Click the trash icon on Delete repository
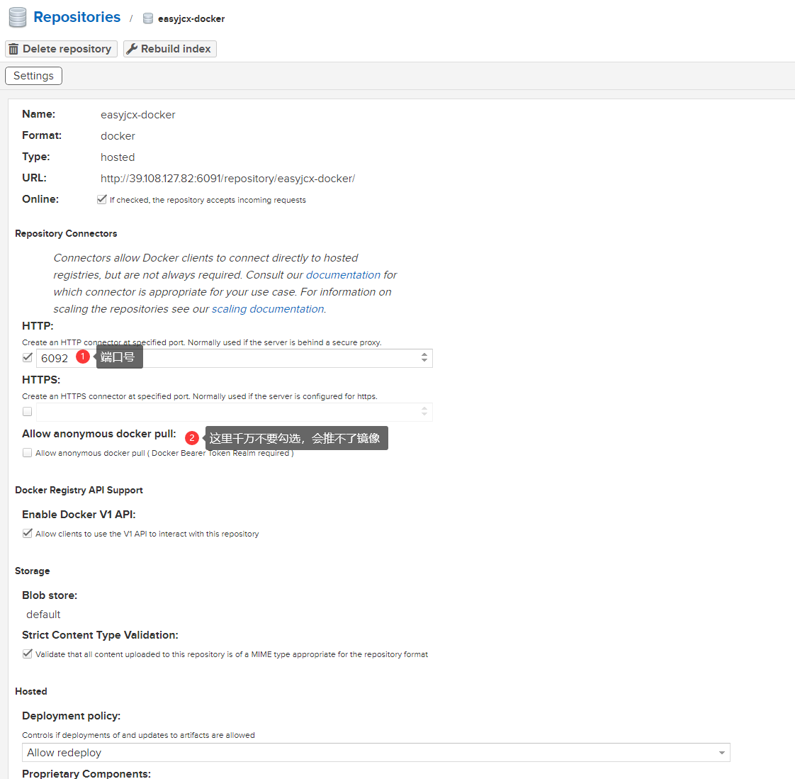The height and width of the screenshot is (779, 795). (x=13, y=49)
